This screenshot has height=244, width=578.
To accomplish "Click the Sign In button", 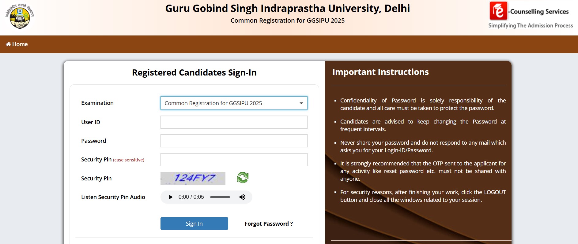I will 194,224.
